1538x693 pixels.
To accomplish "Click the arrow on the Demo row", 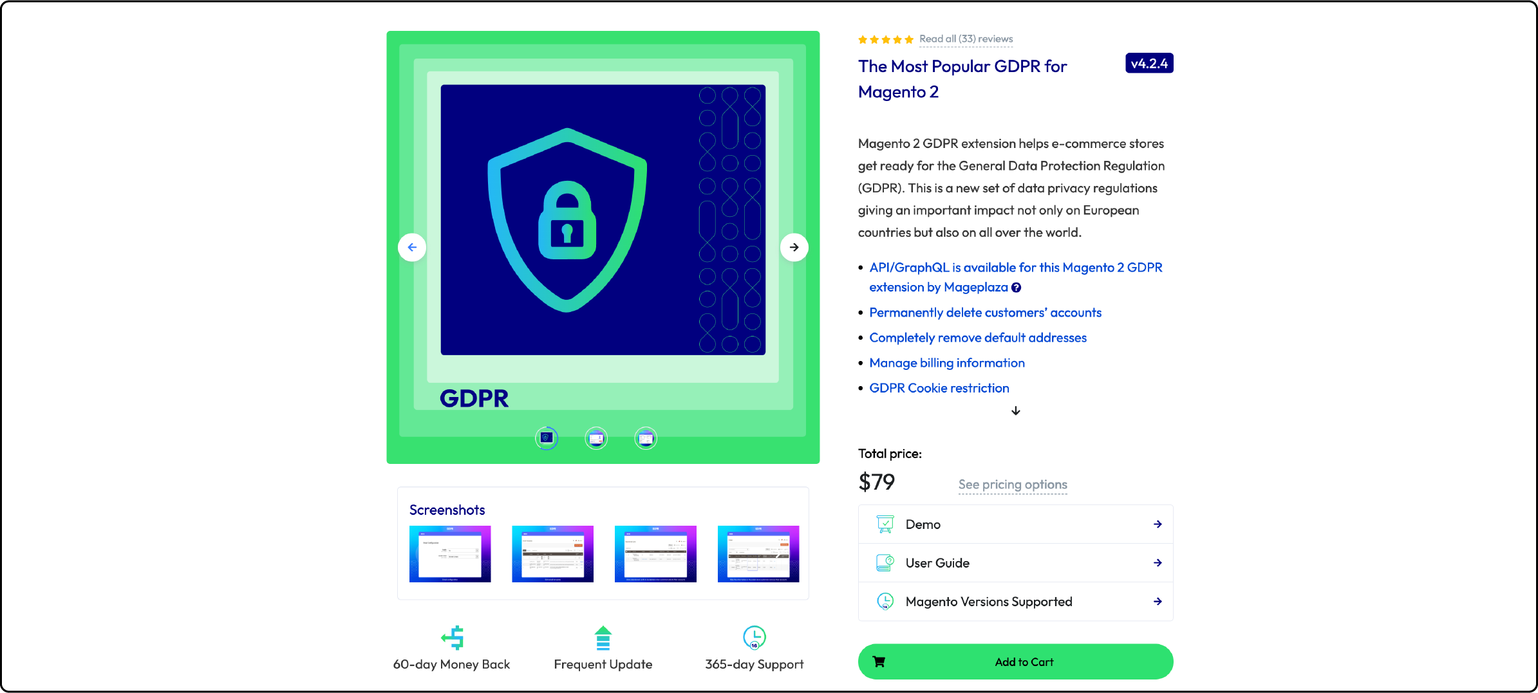I will [x=1158, y=524].
